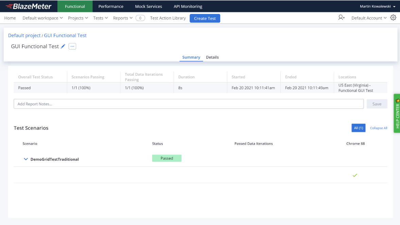This screenshot has height=225, width=400.
Task: Click the 'Test Scenarios' heading
Action: point(31,128)
